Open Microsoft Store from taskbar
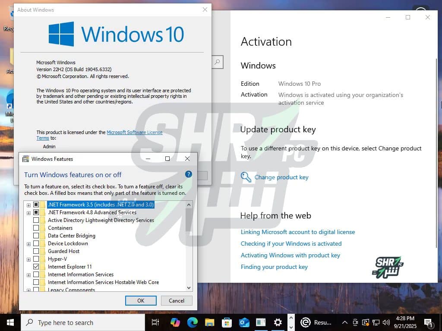Viewport: 442px width, 331px height. tap(227, 322)
